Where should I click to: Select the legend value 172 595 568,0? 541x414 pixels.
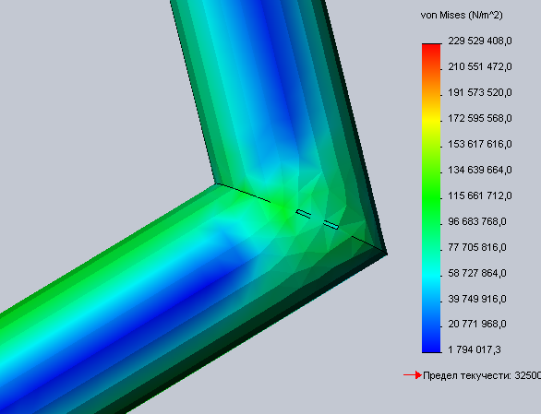click(480, 119)
